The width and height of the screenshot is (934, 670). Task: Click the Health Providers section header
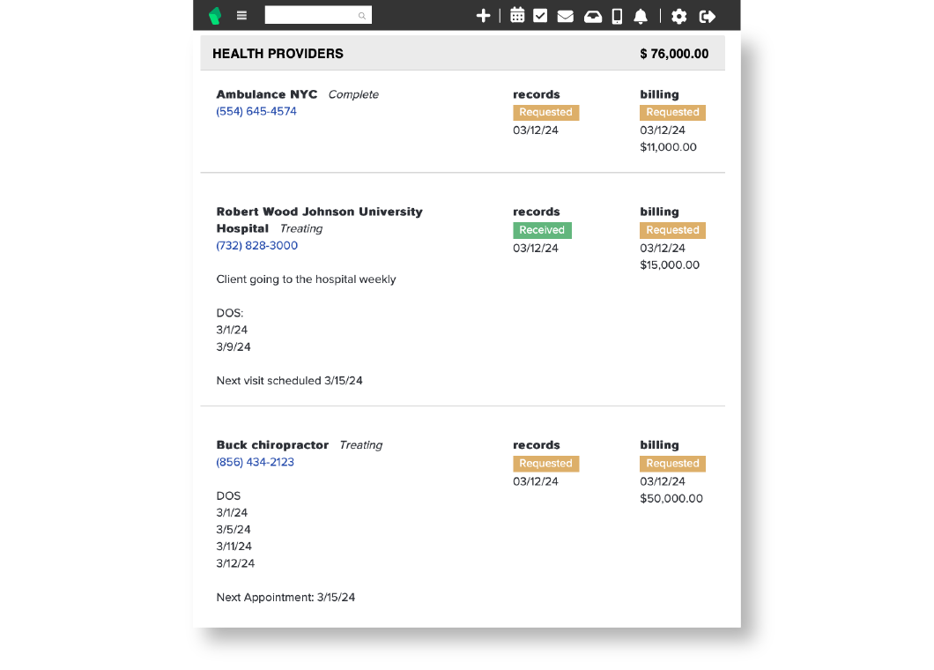pos(278,54)
